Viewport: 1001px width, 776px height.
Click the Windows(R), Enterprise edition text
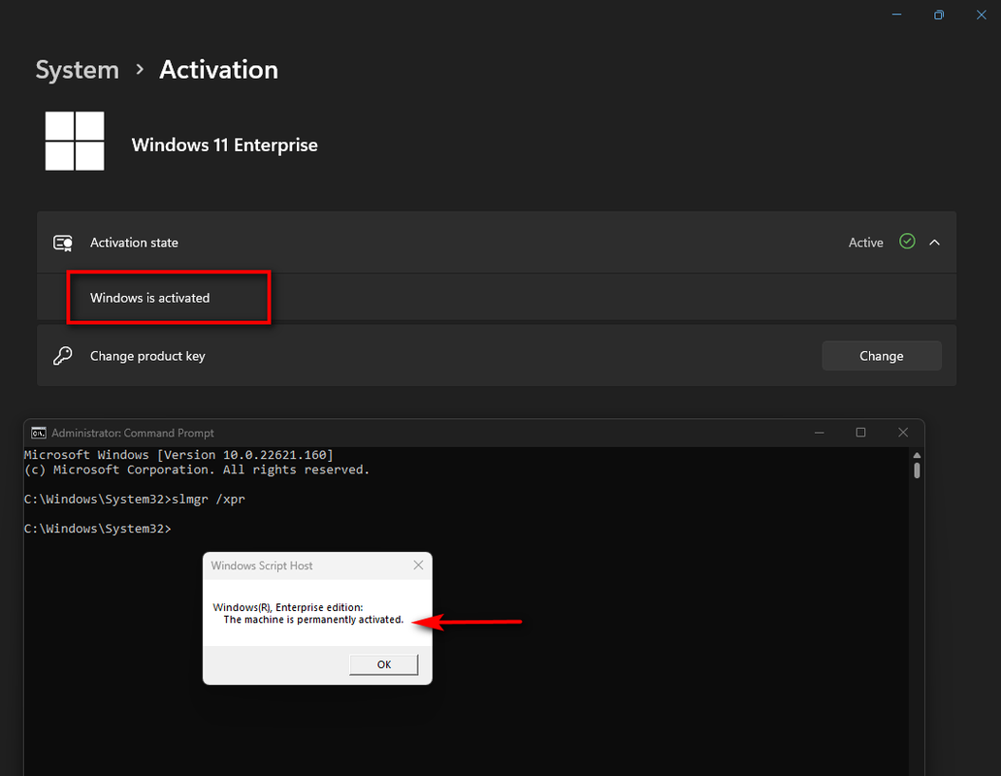(288, 607)
